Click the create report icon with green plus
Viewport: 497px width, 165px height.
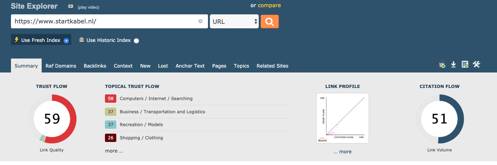click(465, 65)
